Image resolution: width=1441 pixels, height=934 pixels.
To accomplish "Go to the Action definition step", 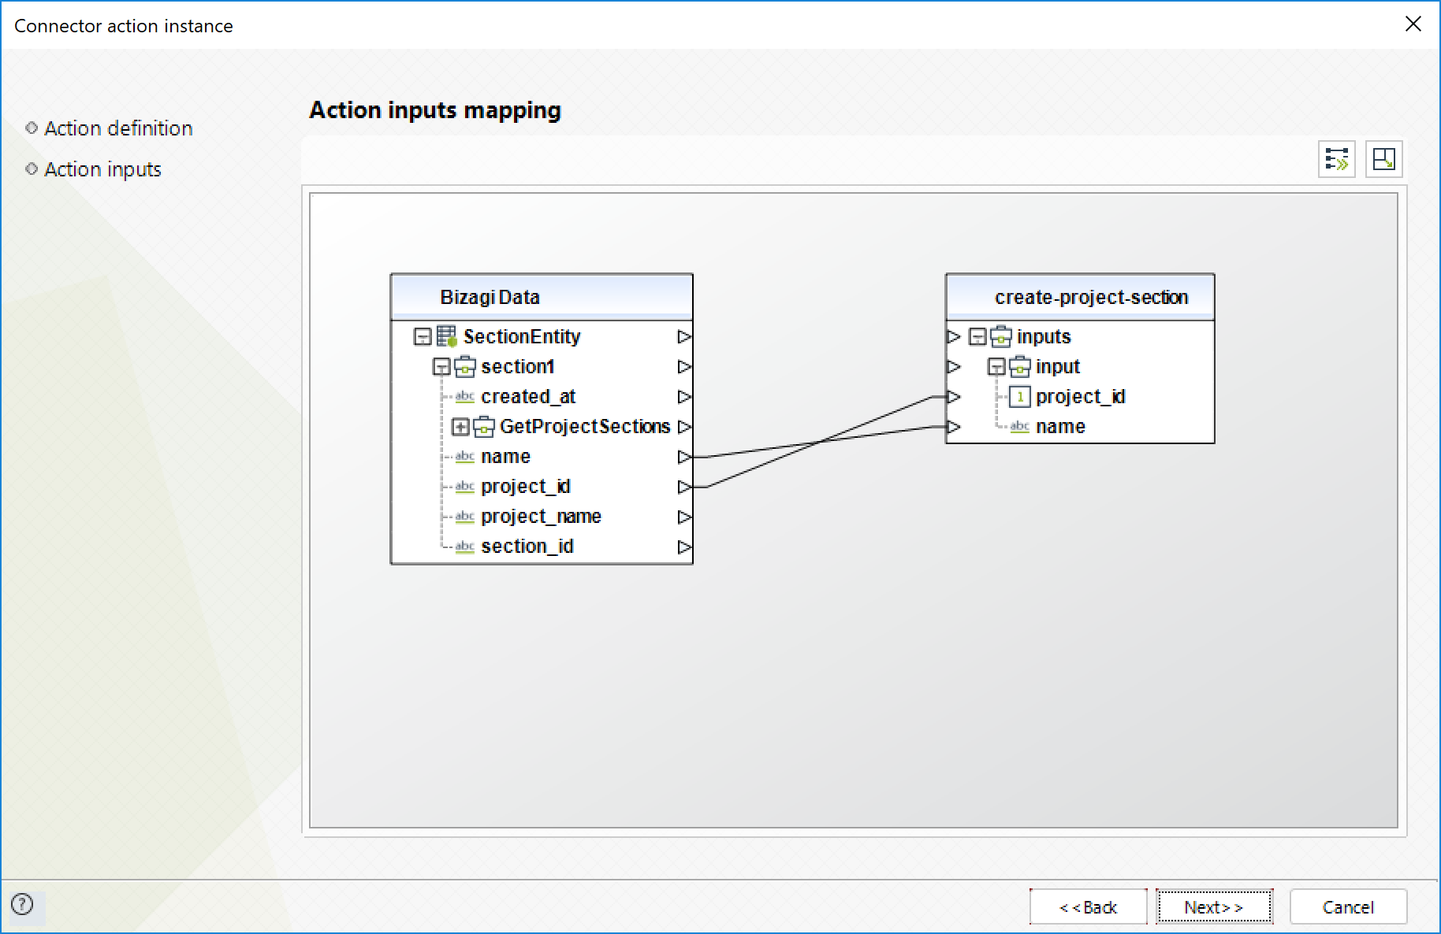I will click(118, 128).
